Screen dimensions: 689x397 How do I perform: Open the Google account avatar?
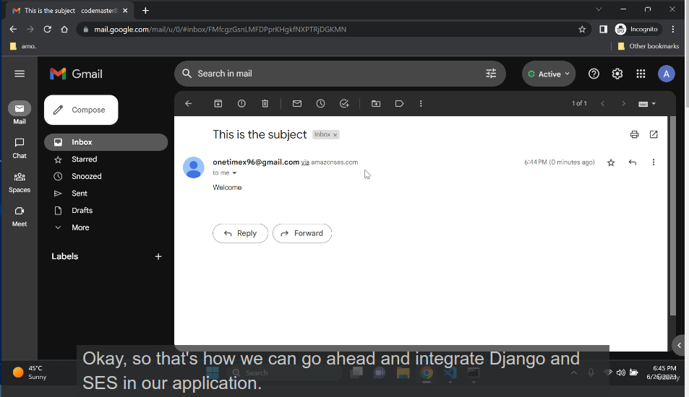[666, 74]
